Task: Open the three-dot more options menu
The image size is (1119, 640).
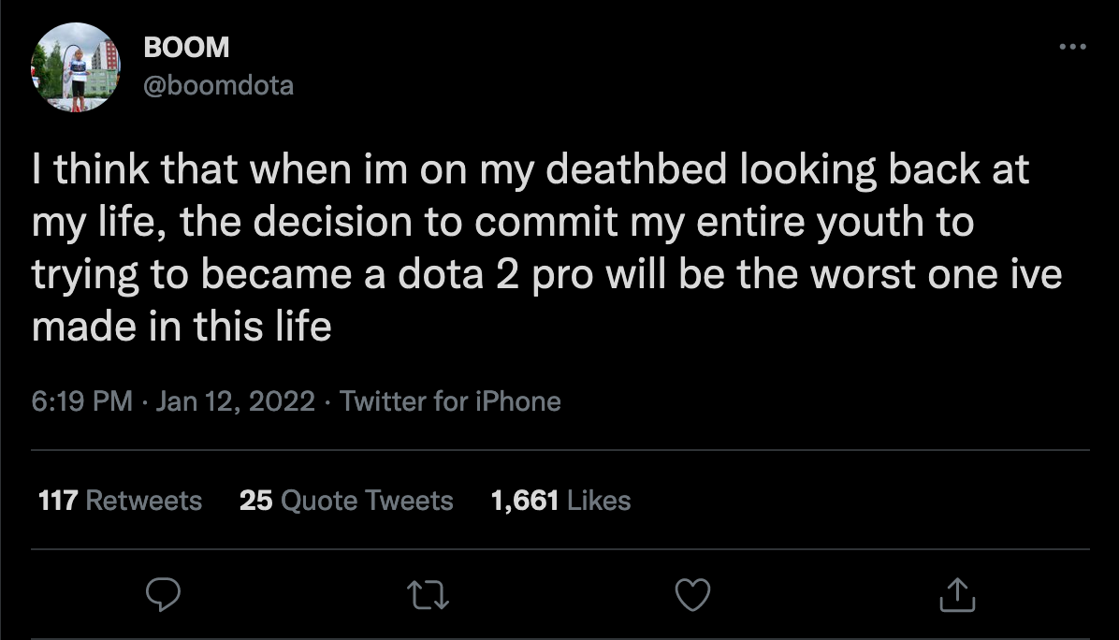Action: click(x=1072, y=47)
